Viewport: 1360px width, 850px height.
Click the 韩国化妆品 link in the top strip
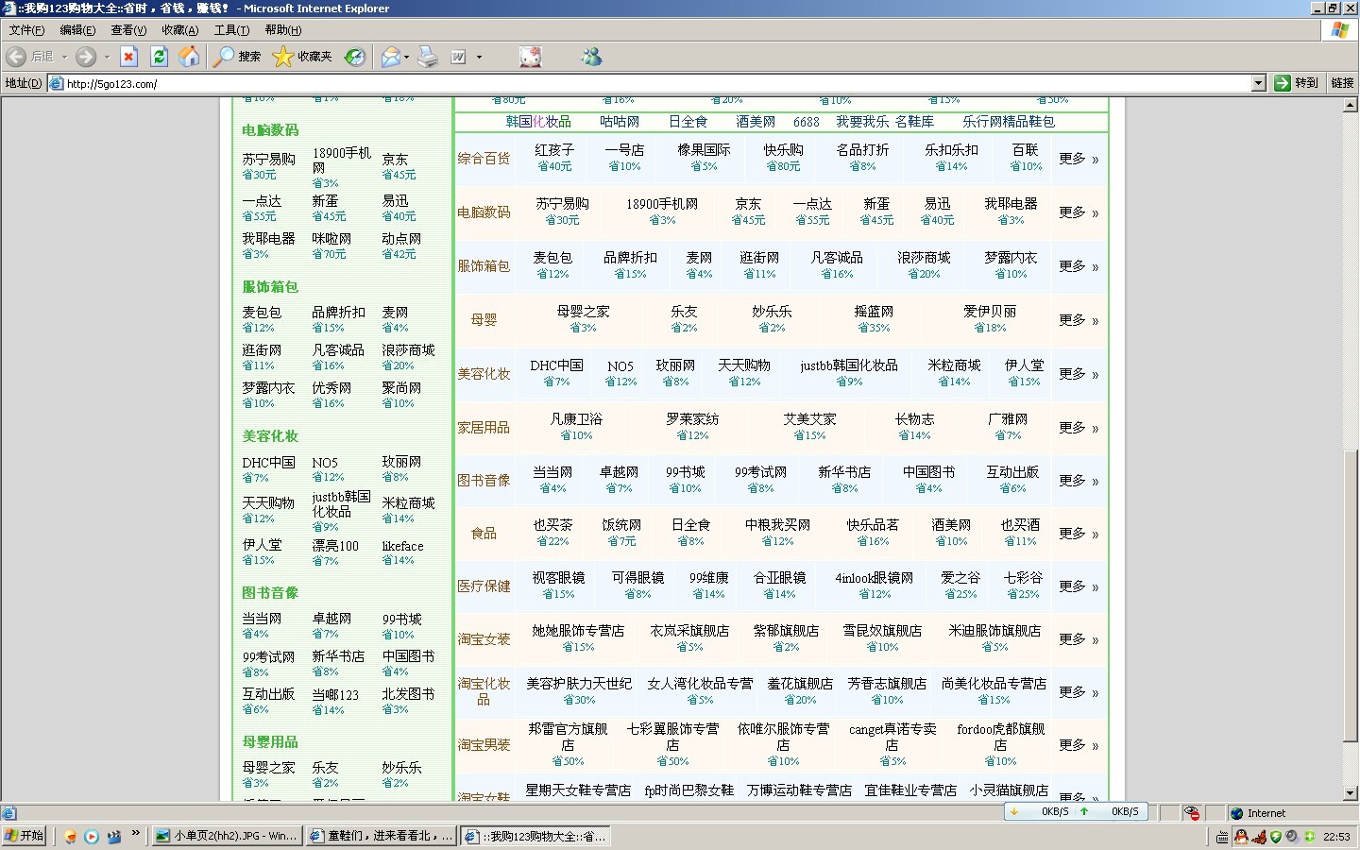[538, 122]
